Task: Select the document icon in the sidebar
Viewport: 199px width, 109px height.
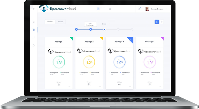Action: 34,30
